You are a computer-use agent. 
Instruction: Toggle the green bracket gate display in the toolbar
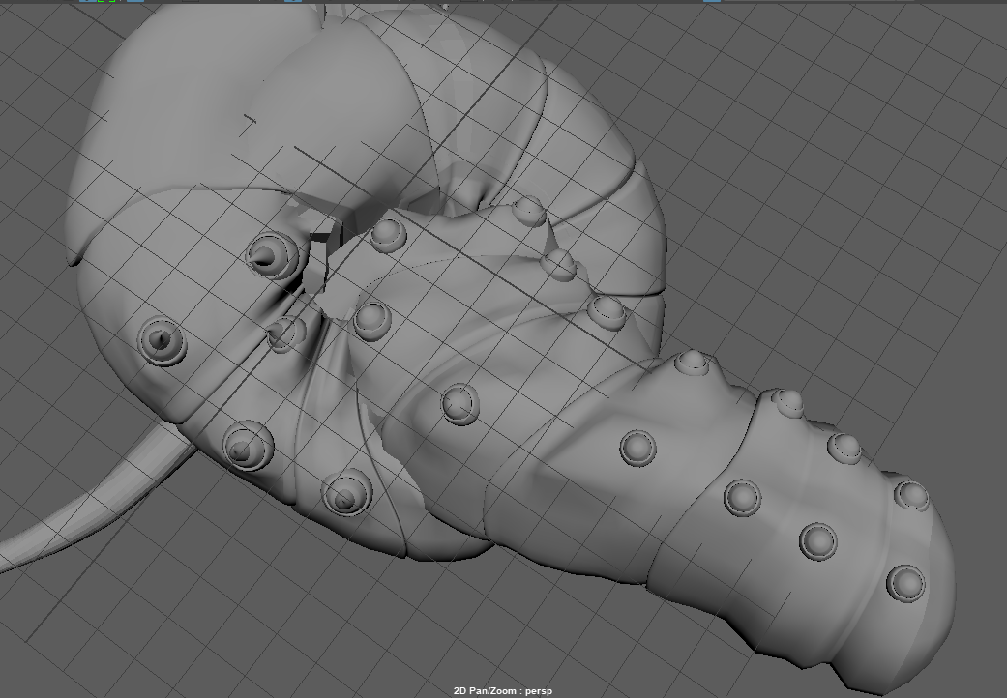pos(104,4)
